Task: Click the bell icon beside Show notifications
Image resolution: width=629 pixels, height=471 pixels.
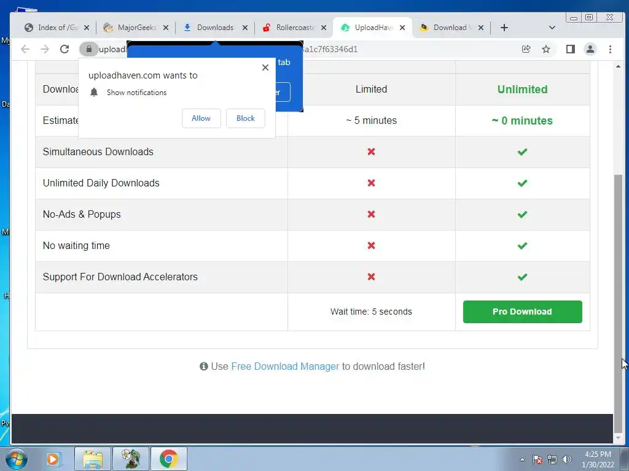Action: pyautogui.click(x=94, y=93)
